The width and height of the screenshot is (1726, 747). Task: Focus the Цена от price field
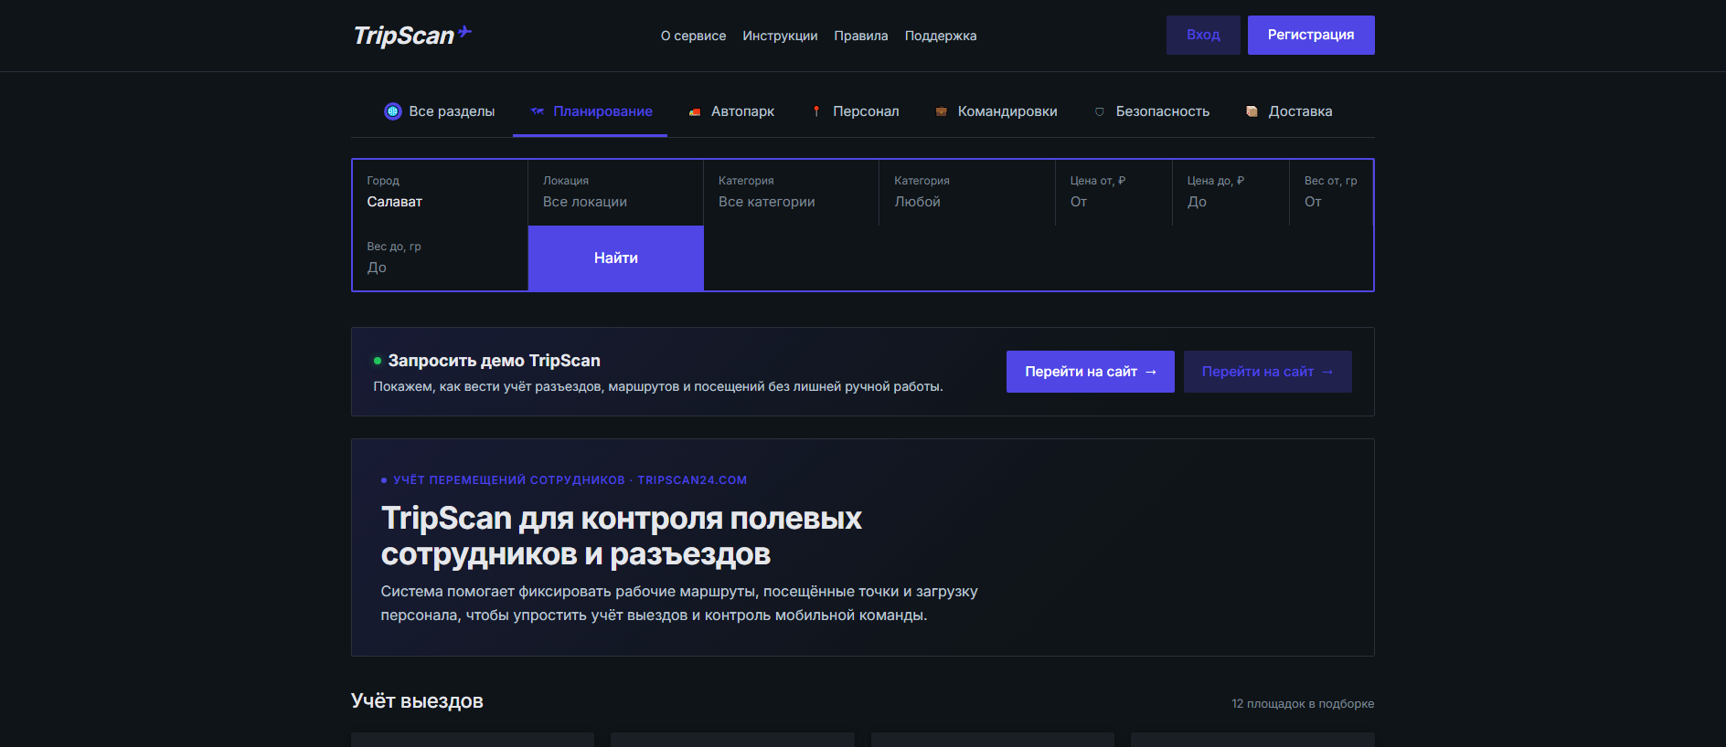tap(1113, 193)
